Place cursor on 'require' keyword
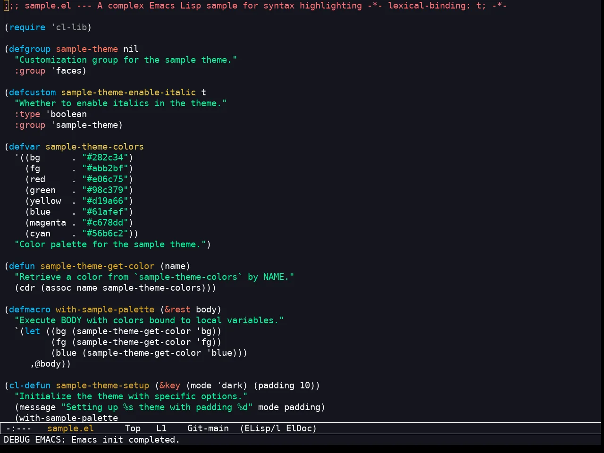The image size is (604, 453). [x=27, y=27]
